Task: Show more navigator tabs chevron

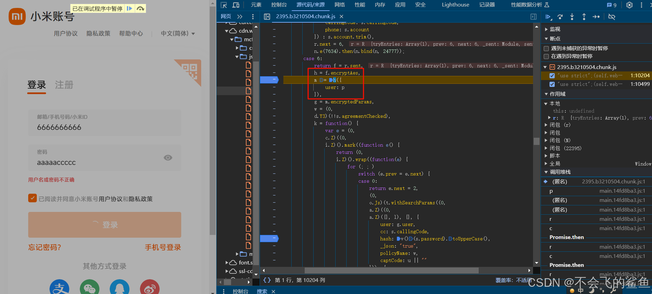Action: [240, 16]
